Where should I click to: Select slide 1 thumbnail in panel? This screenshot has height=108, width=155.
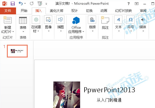[x=17, y=51]
